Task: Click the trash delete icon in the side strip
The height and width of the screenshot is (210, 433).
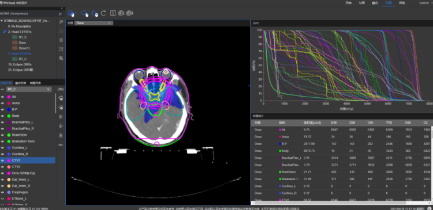Action: [x=61, y=40]
